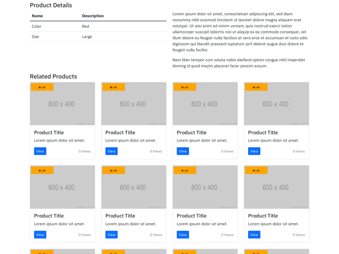
Task: Click the 90x30 badge on third product card
Action: 185,87
